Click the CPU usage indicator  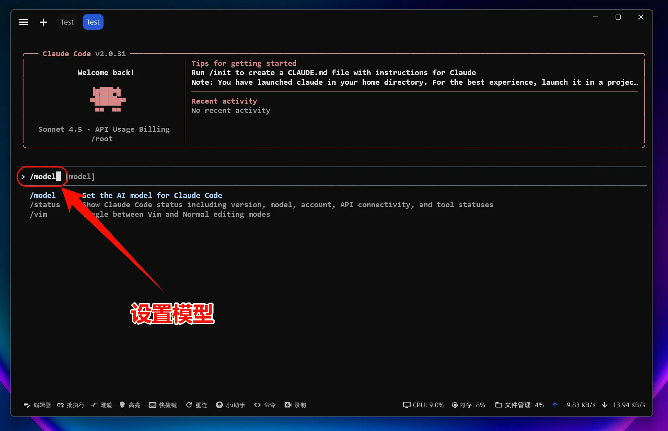423,405
